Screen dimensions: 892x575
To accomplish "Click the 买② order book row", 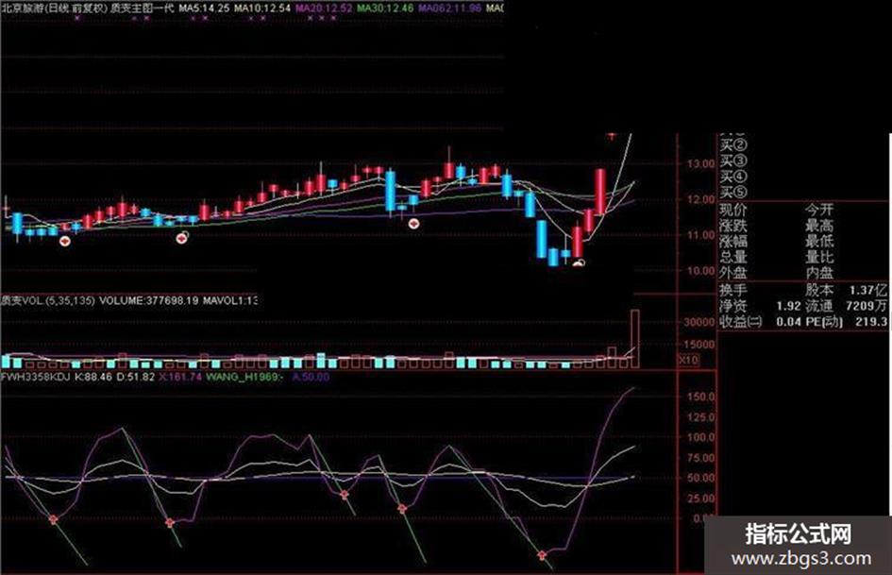I will click(733, 145).
